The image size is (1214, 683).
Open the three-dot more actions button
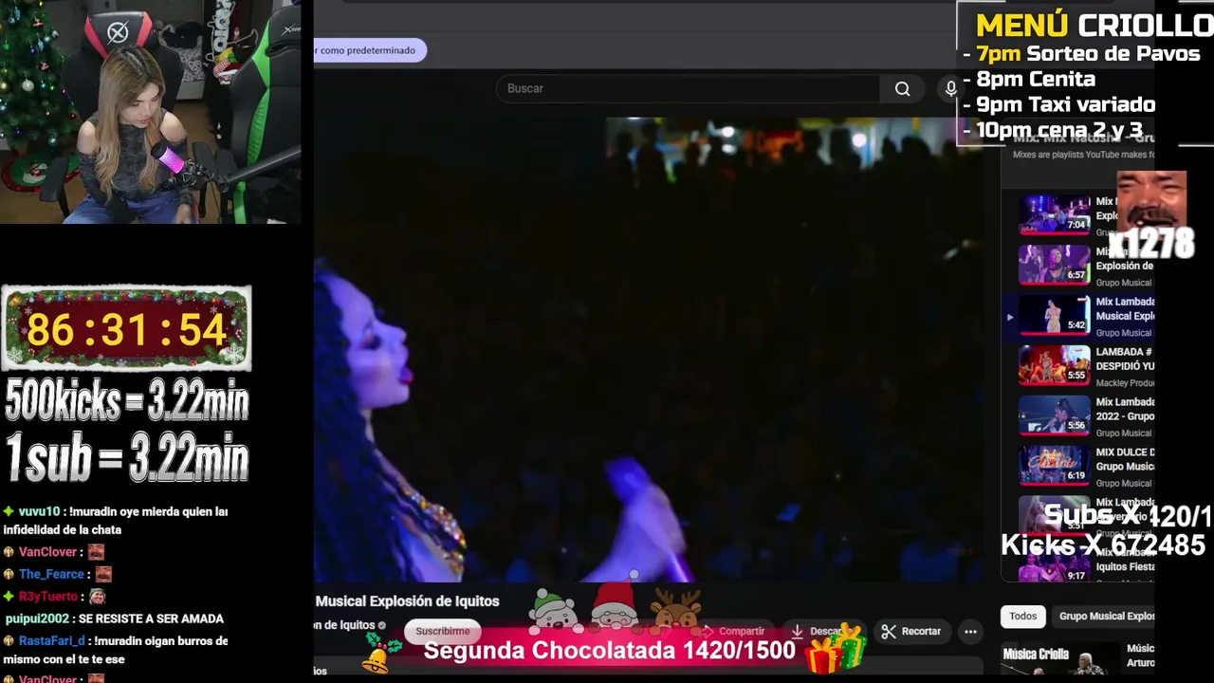(x=970, y=632)
